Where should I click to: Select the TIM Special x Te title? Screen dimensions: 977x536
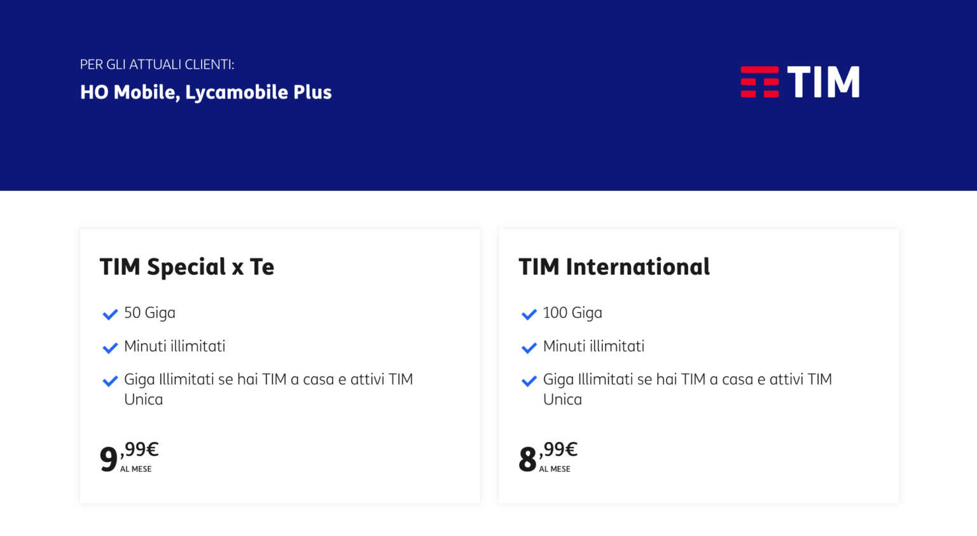coord(186,267)
